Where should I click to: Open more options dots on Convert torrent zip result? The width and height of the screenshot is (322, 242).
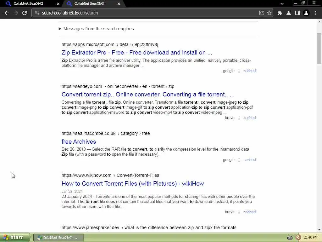point(239,118)
